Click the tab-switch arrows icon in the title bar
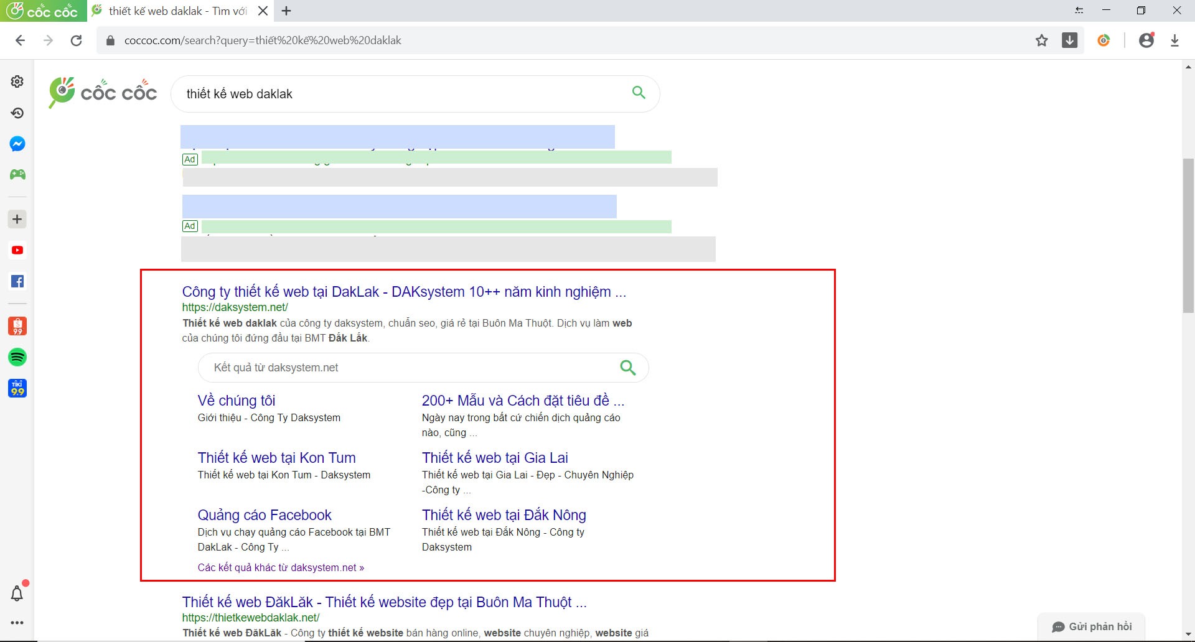This screenshot has width=1195, height=642. 1079,11
